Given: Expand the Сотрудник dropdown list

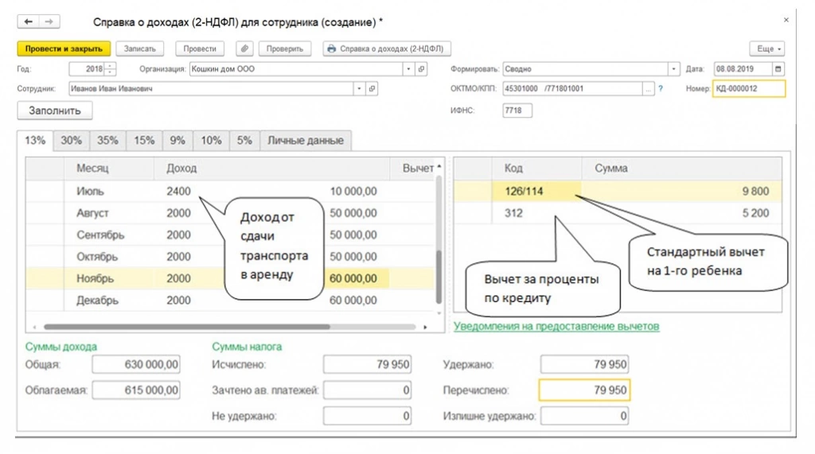Looking at the screenshot, I should (x=359, y=89).
